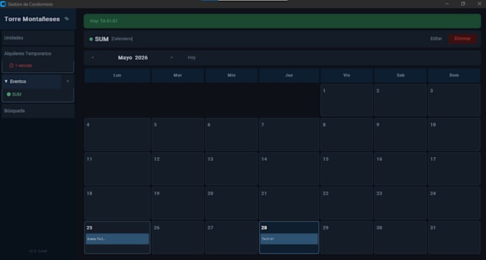Click the red alert icon beside '1 vencido'
This screenshot has width=486, height=260.
pyautogui.click(x=11, y=66)
